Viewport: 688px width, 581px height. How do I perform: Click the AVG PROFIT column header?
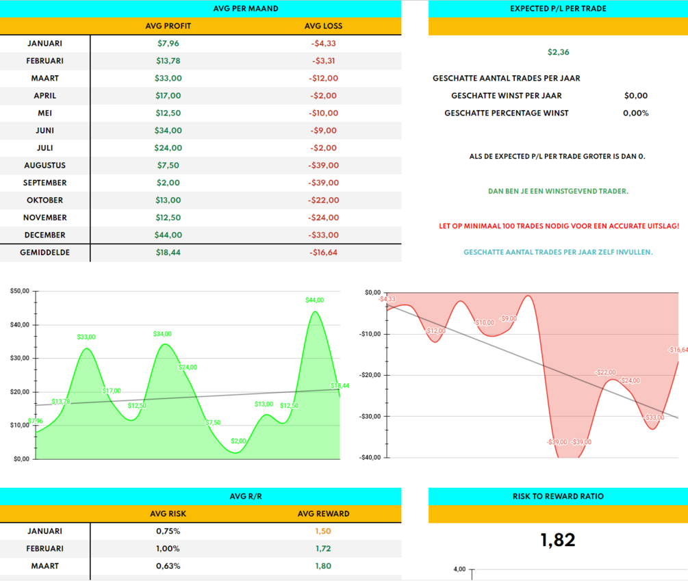pos(168,26)
